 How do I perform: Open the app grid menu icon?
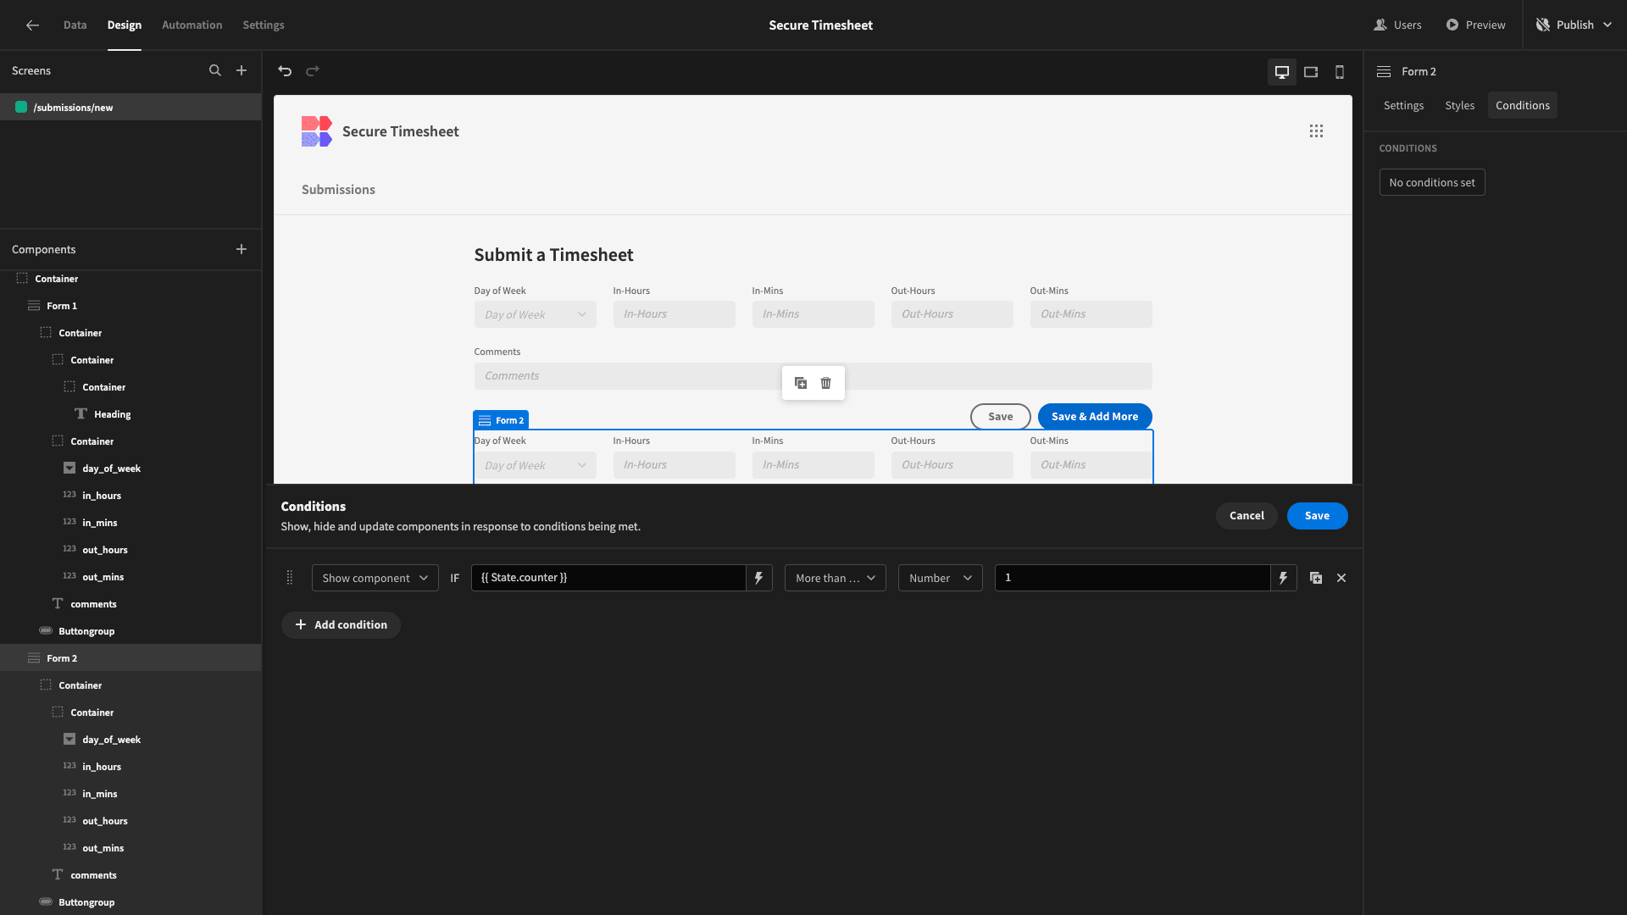coord(1316,131)
